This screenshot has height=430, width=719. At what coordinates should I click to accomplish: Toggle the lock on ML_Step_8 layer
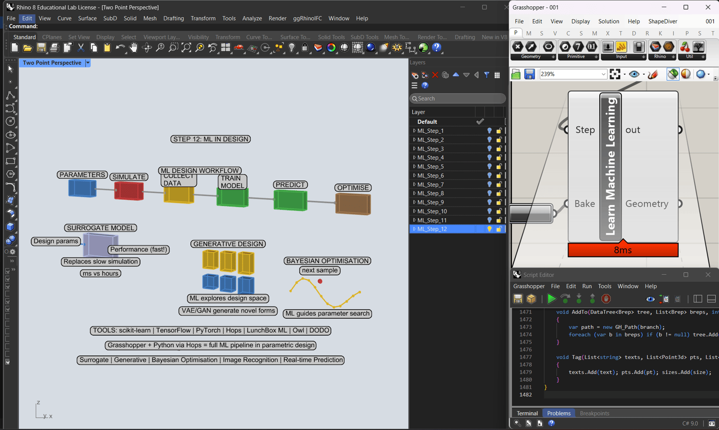tap(499, 194)
